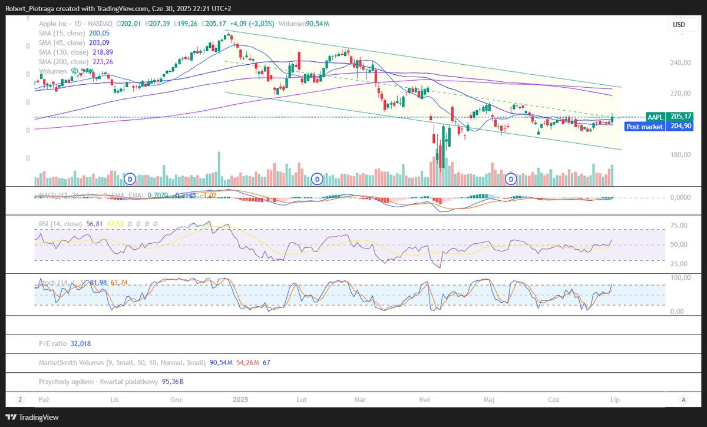Click the 180,00 price axis label
This screenshot has width=707, height=427.
[x=680, y=155]
